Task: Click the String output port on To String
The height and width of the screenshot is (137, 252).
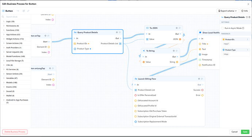Action: click(177, 62)
